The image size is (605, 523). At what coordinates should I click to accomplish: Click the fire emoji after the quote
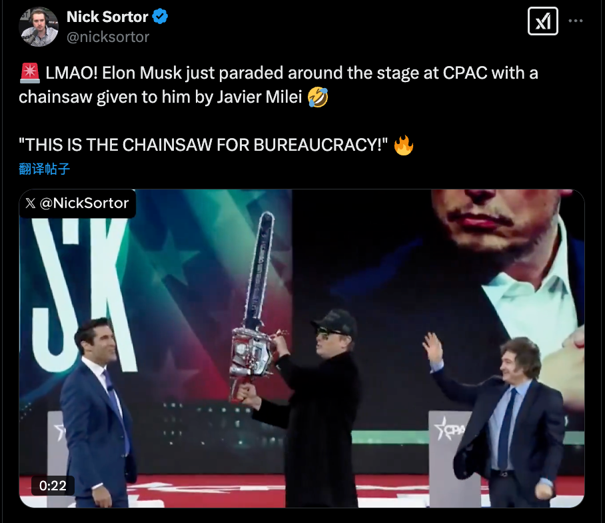coord(404,145)
